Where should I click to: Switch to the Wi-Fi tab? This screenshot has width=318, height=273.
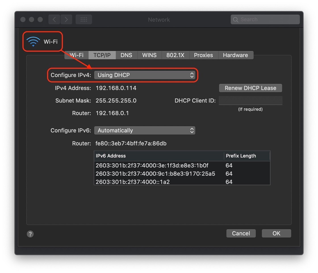77,55
